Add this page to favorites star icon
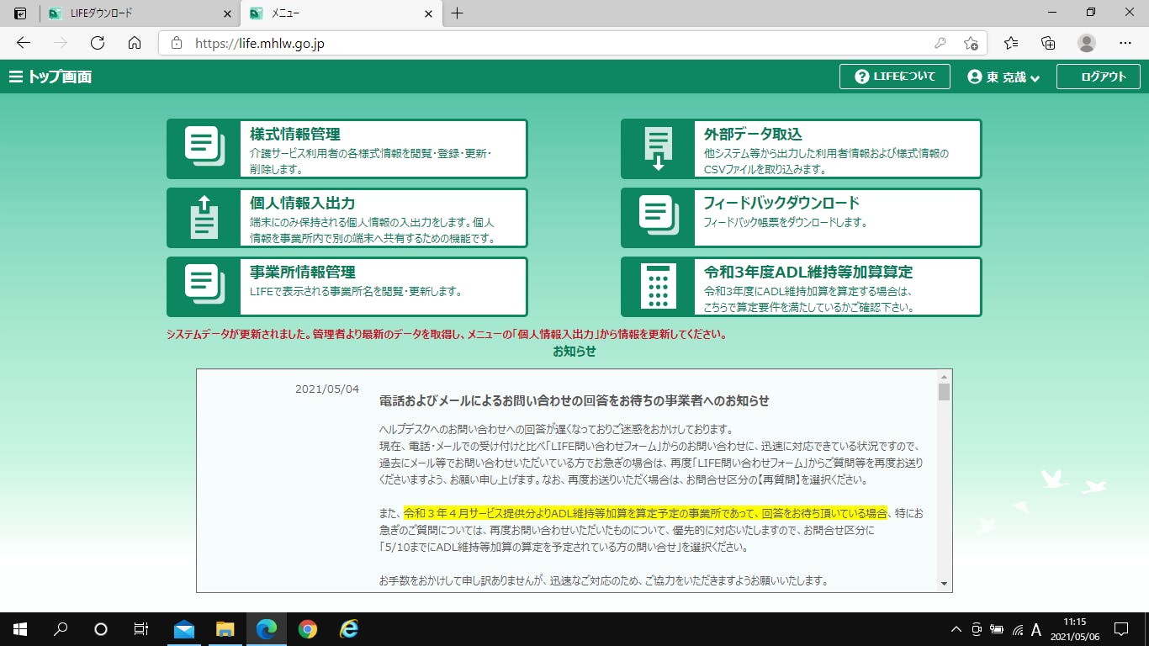The height and width of the screenshot is (646, 1149). coord(971,43)
